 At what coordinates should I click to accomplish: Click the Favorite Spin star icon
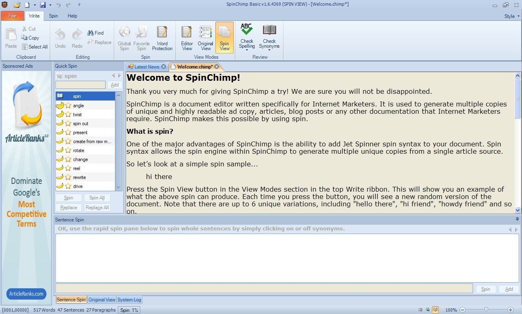(x=142, y=33)
